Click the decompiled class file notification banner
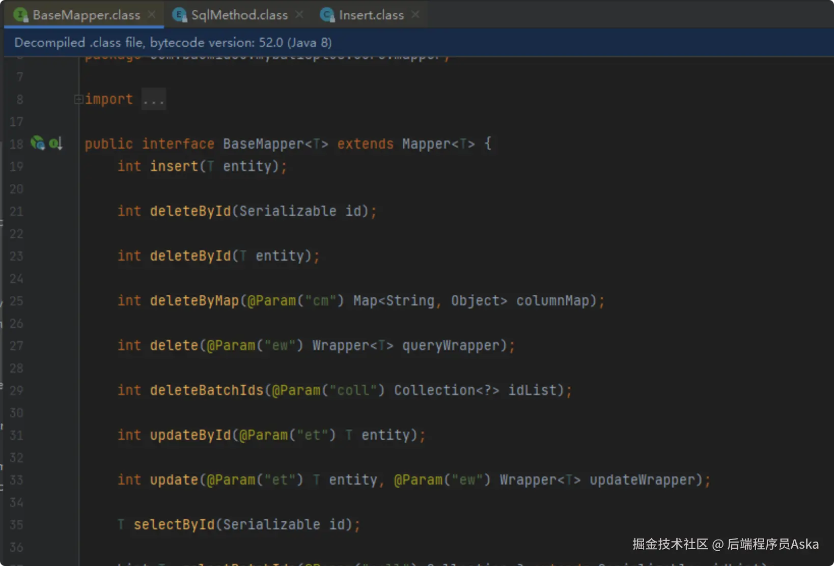Screen dimensions: 834x566 click(x=419, y=42)
